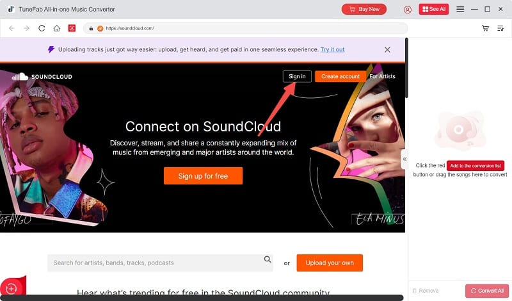Click the Create account button
The width and height of the screenshot is (512, 301).
click(x=340, y=76)
